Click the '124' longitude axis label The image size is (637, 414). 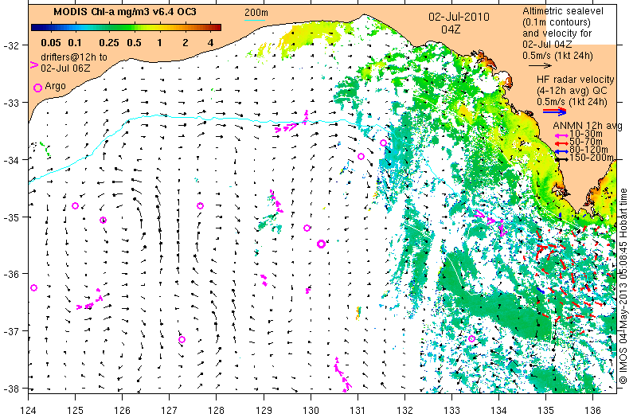(x=28, y=409)
